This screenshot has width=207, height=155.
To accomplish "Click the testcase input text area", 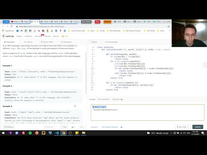I will [147, 113].
